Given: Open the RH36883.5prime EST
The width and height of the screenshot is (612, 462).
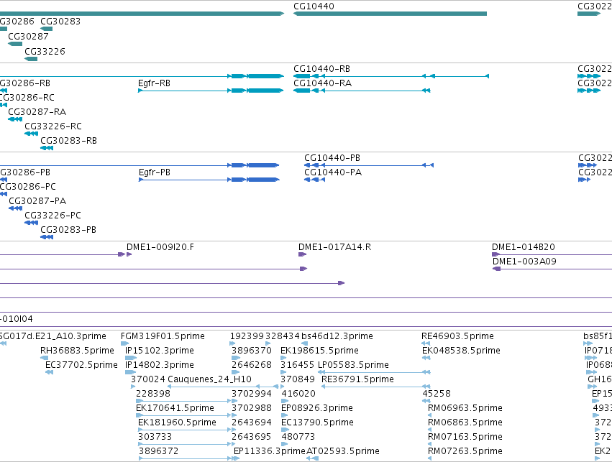Looking at the screenshot, I should 45,358.
